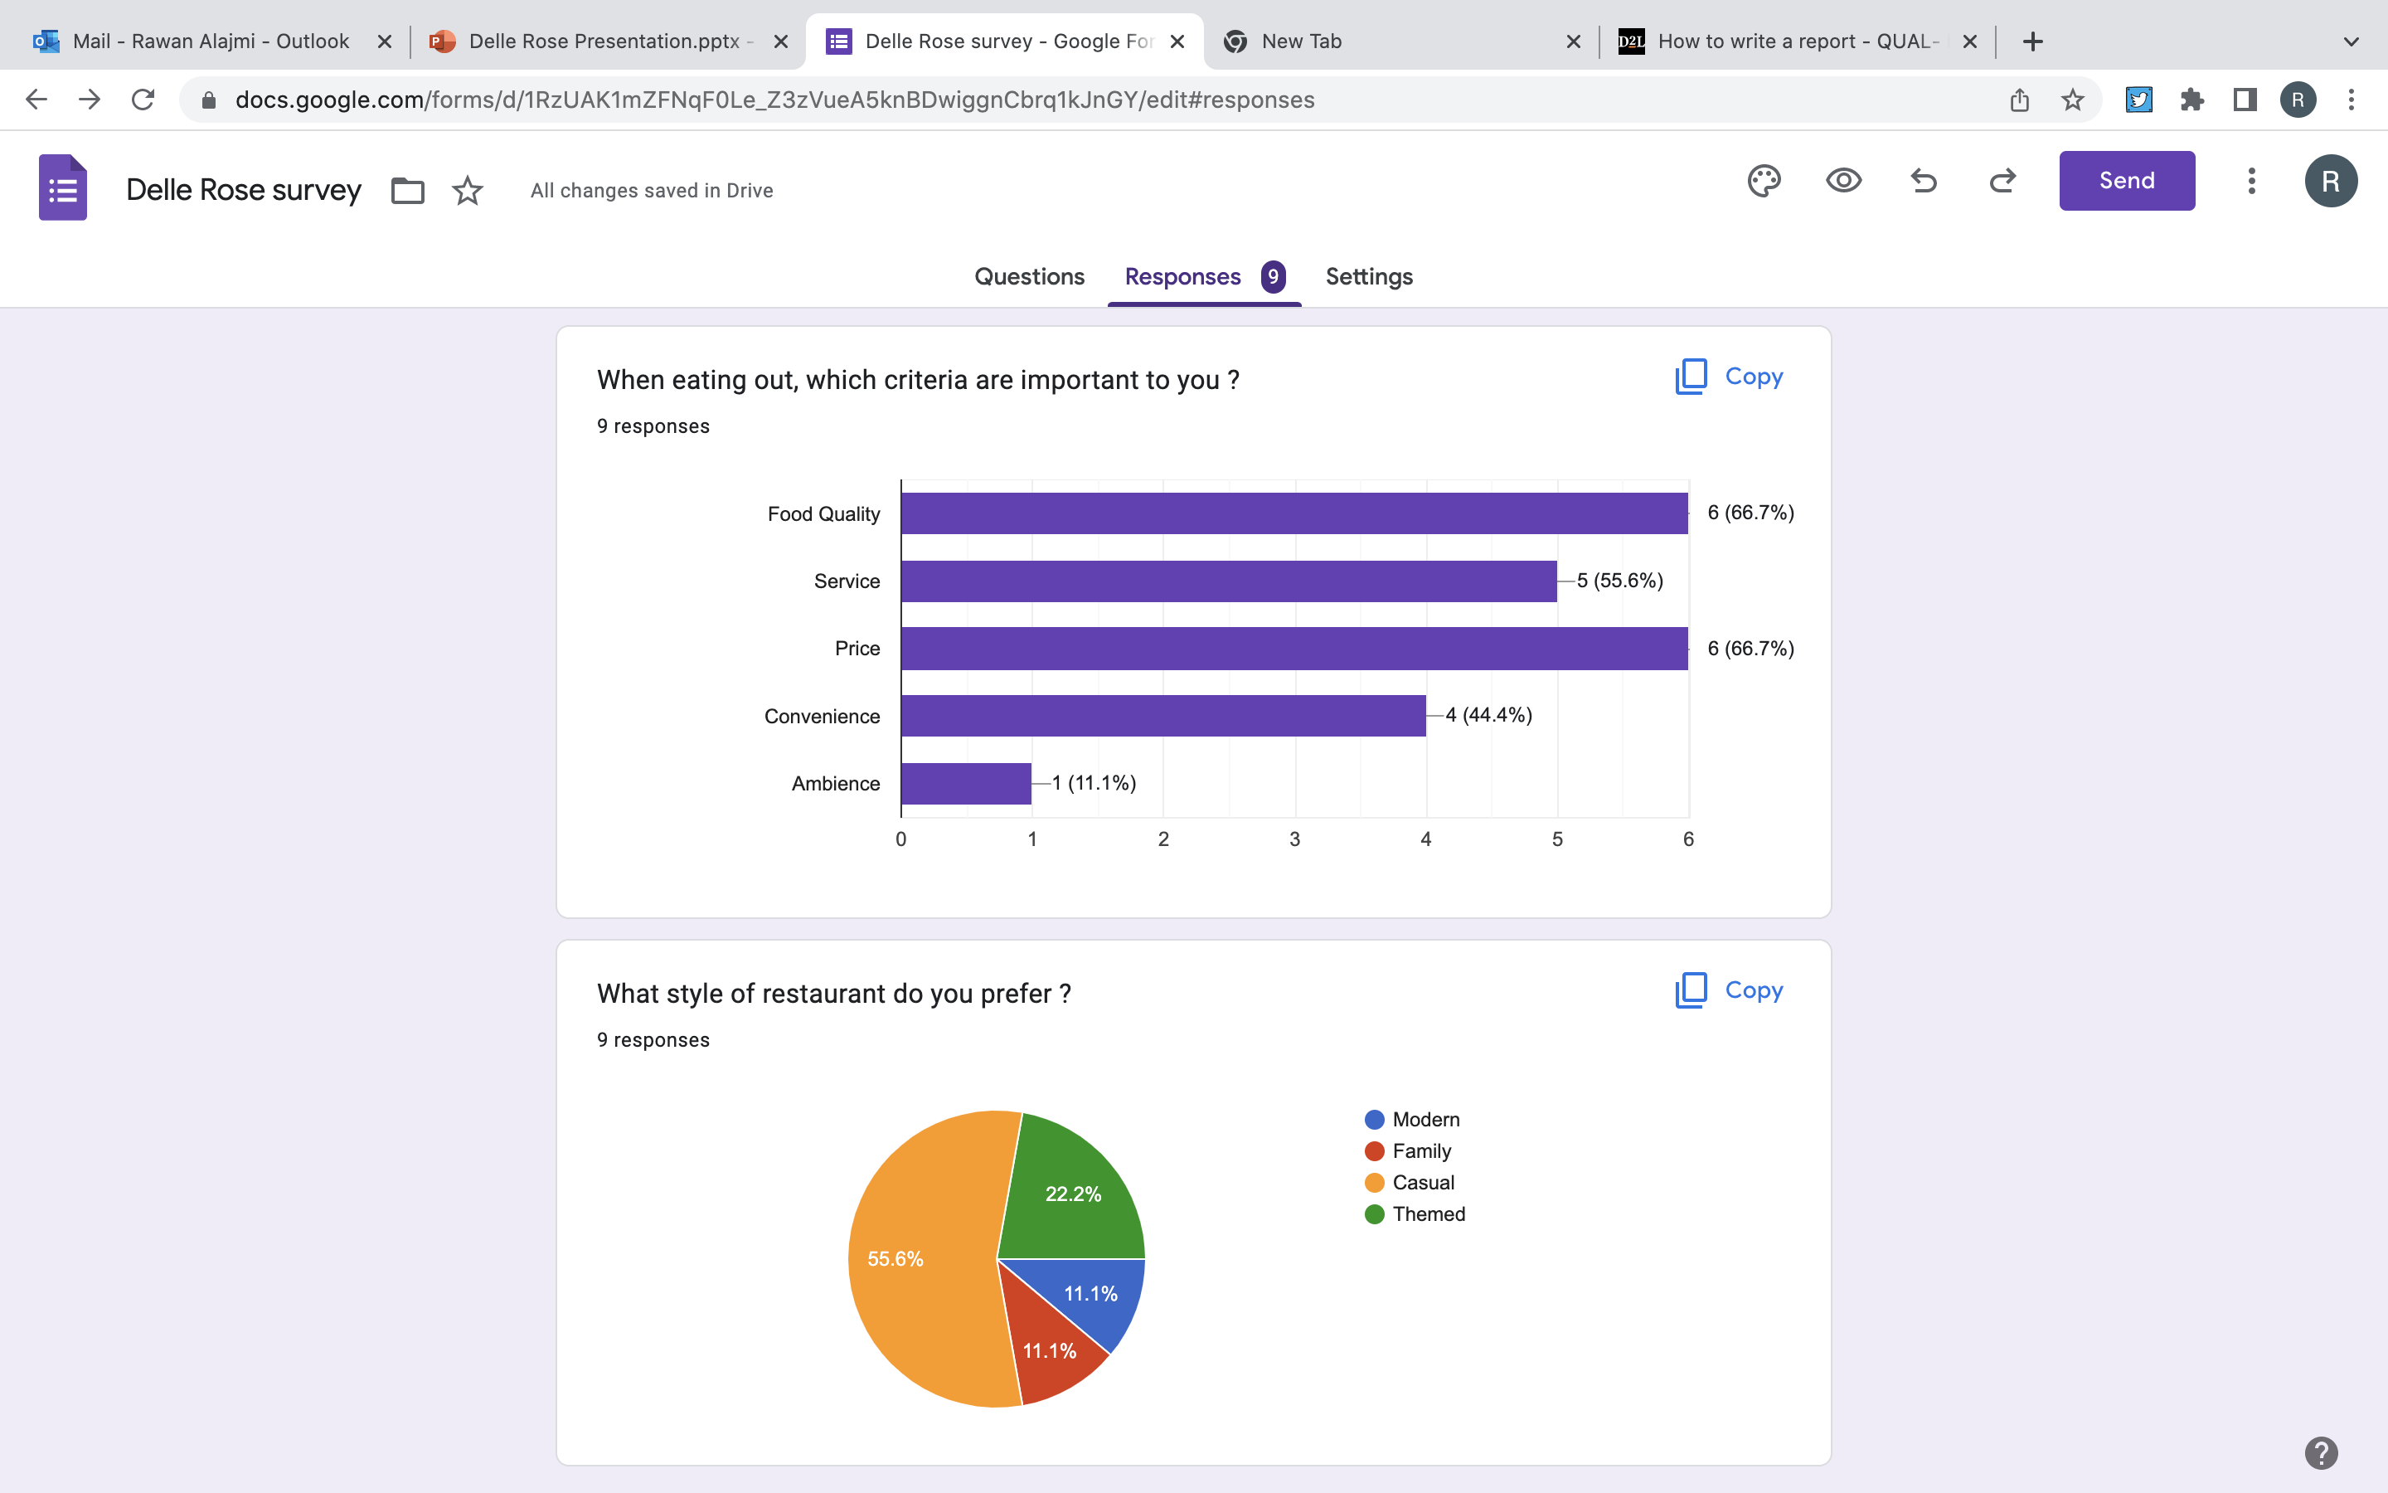Preview the form with eye icon
This screenshot has height=1493, width=2388.
click(x=1843, y=181)
